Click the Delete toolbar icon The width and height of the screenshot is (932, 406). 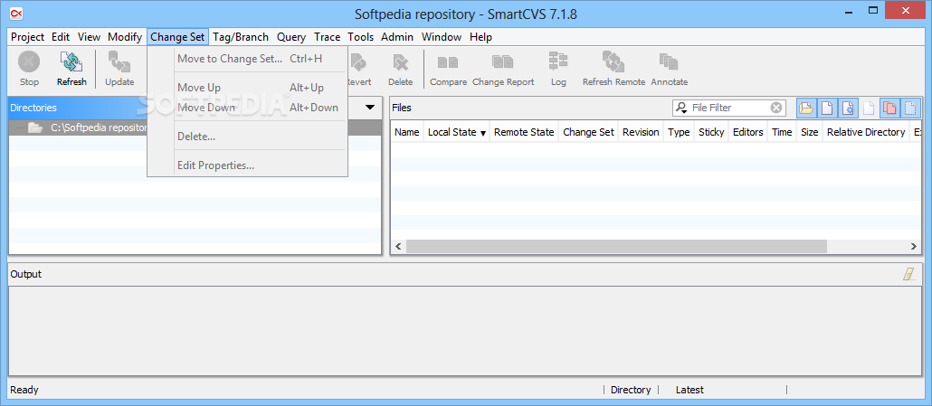click(x=401, y=62)
